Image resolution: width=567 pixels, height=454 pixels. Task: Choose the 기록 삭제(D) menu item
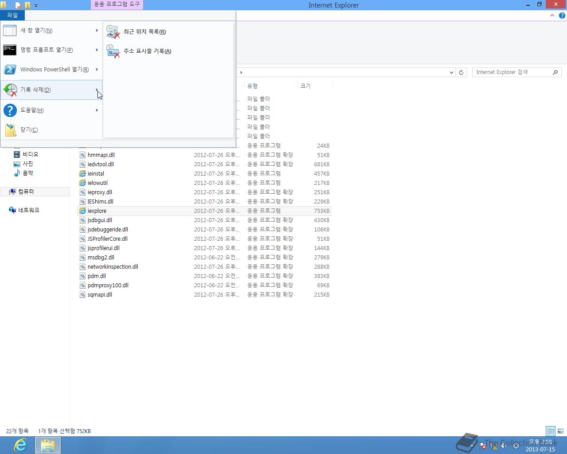pos(51,90)
